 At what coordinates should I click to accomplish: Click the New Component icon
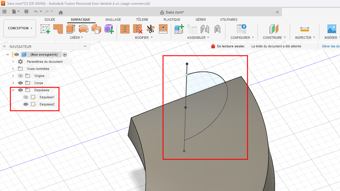(179, 29)
